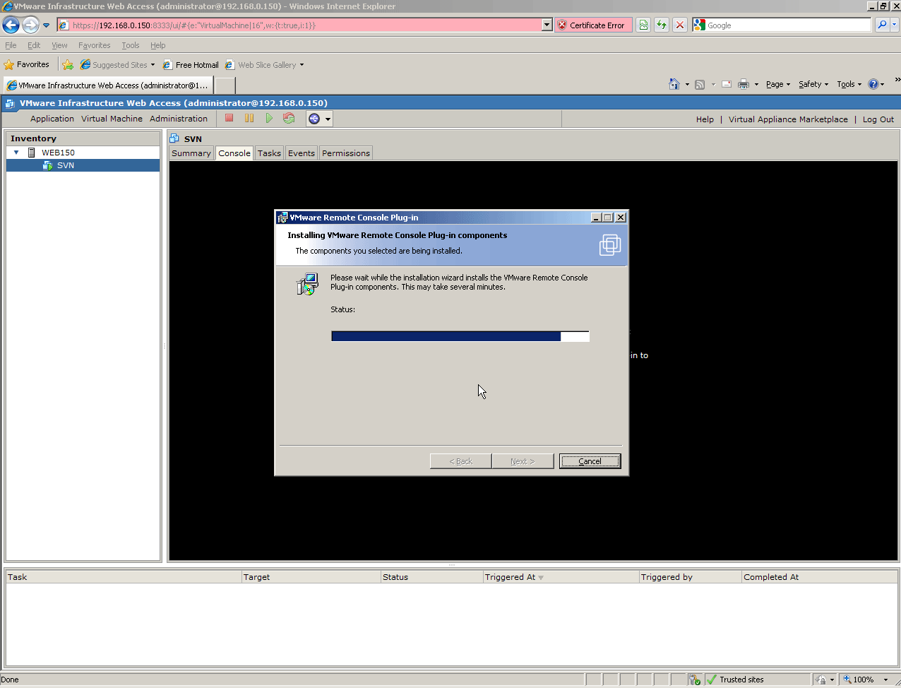Power on VM with green play icon

269,118
